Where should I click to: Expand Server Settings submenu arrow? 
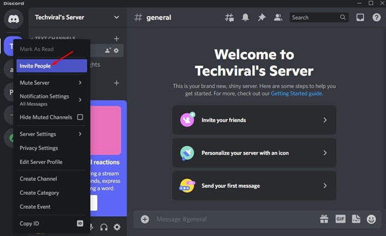tap(80, 134)
